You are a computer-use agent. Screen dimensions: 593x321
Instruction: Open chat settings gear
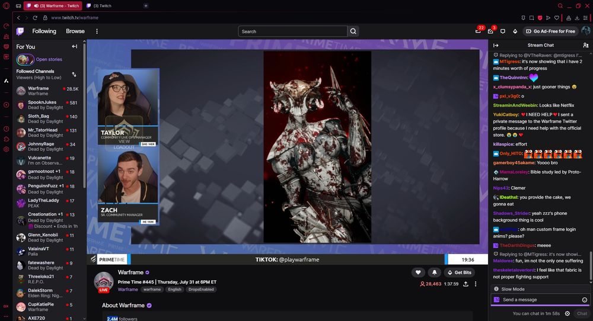pyautogui.click(x=568, y=313)
